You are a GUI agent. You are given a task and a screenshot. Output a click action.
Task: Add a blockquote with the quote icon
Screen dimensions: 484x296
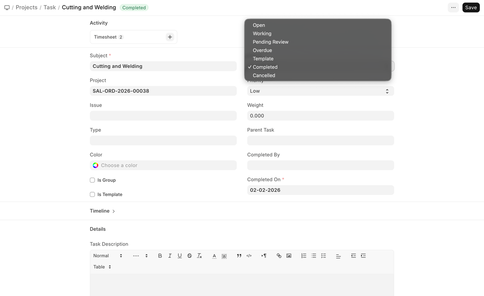click(x=239, y=256)
